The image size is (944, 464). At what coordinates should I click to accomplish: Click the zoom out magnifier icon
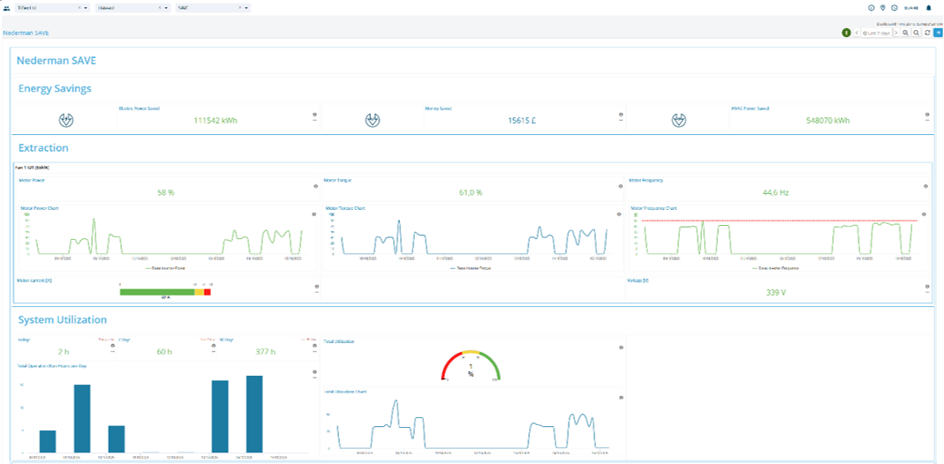[917, 33]
